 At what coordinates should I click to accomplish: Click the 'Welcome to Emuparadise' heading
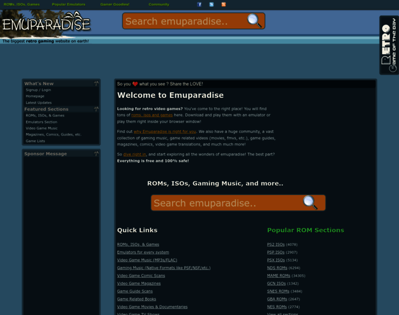click(171, 95)
